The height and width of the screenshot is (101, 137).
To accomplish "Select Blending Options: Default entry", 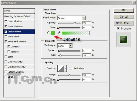I will click(19, 17).
